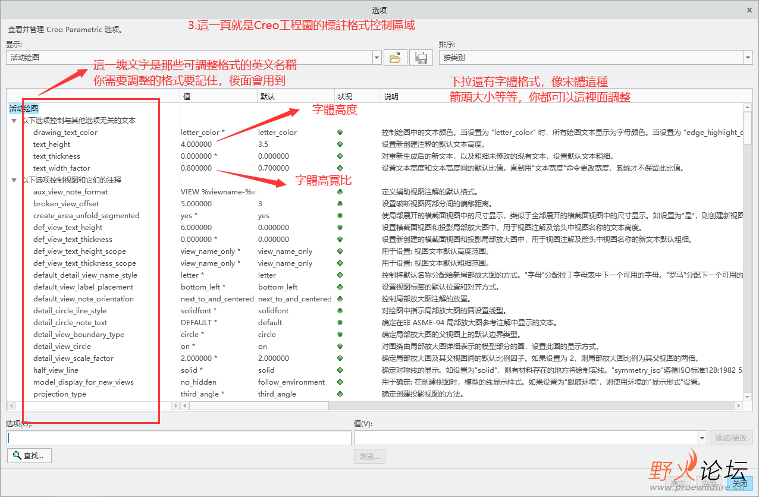The image size is (759, 497).
Task: Select create_area_unfold_segmented option
Action: pyautogui.click(x=86, y=216)
